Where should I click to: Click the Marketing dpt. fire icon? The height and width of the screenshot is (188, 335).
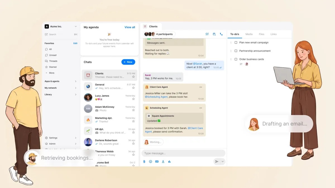click(88, 120)
